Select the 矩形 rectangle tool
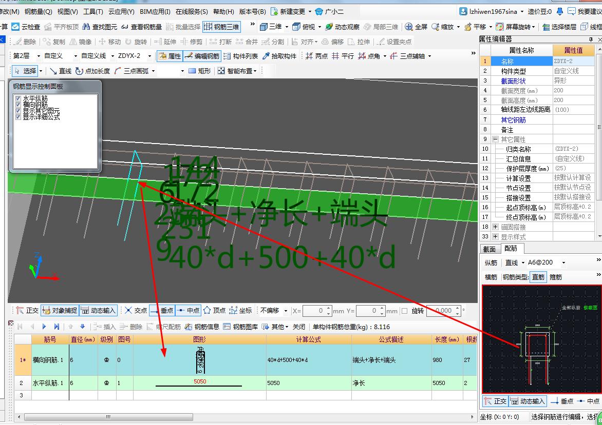The height and width of the screenshot is (425, 602). coord(200,71)
